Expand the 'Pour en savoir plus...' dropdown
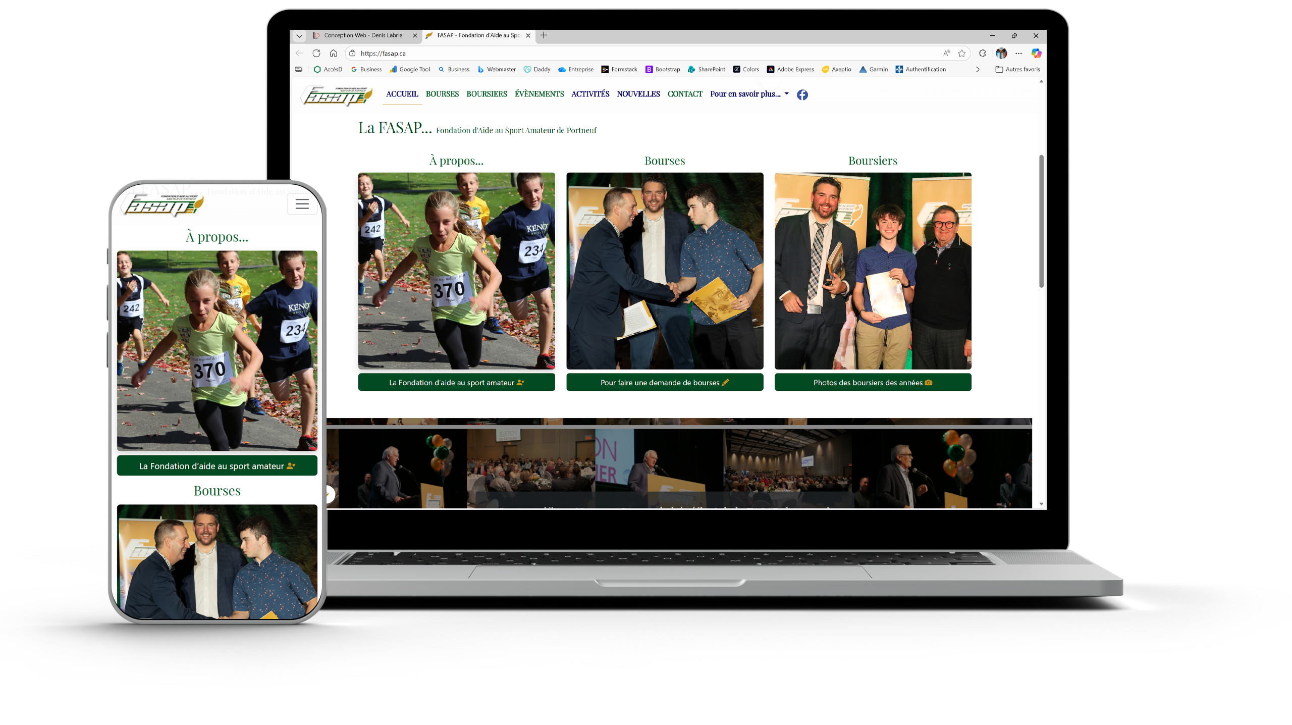 point(749,94)
